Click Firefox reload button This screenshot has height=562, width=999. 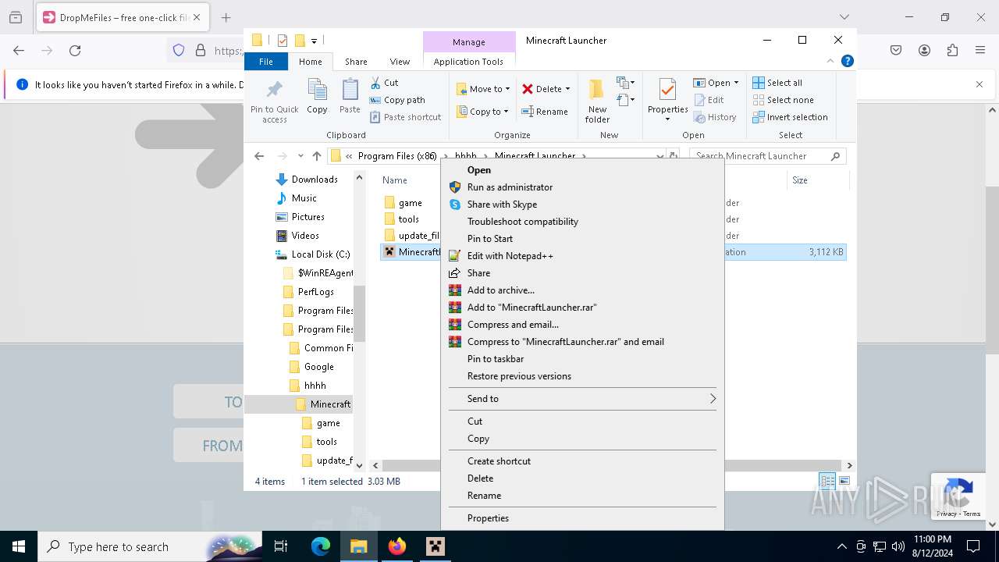pyautogui.click(x=75, y=50)
